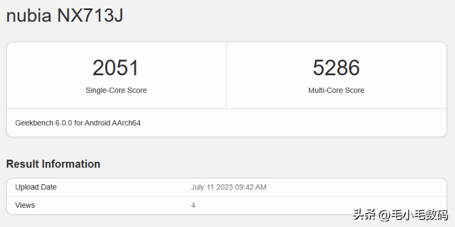Click the word "nubia" in the title
The image size is (455, 227).
click(x=29, y=15)
